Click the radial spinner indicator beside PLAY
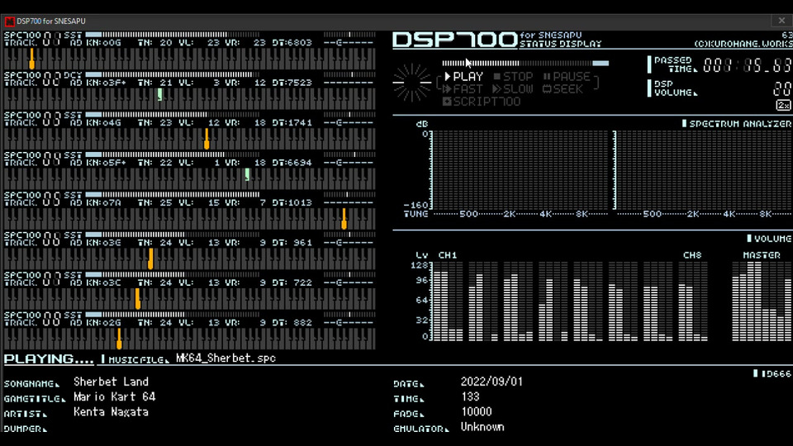The height and width of the screenshot is (446, 793). click(412, 83)
